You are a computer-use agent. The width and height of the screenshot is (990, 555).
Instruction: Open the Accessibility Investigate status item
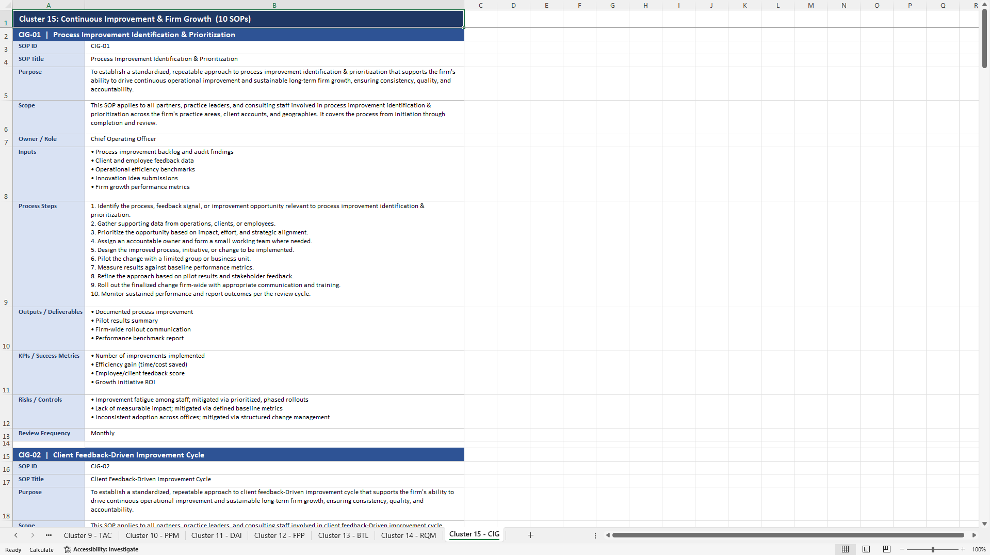(101, 549)
